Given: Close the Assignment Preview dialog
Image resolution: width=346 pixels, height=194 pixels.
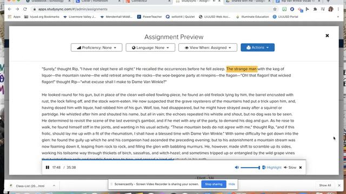Looking at the screenshot, I should [x=327, y=36].
